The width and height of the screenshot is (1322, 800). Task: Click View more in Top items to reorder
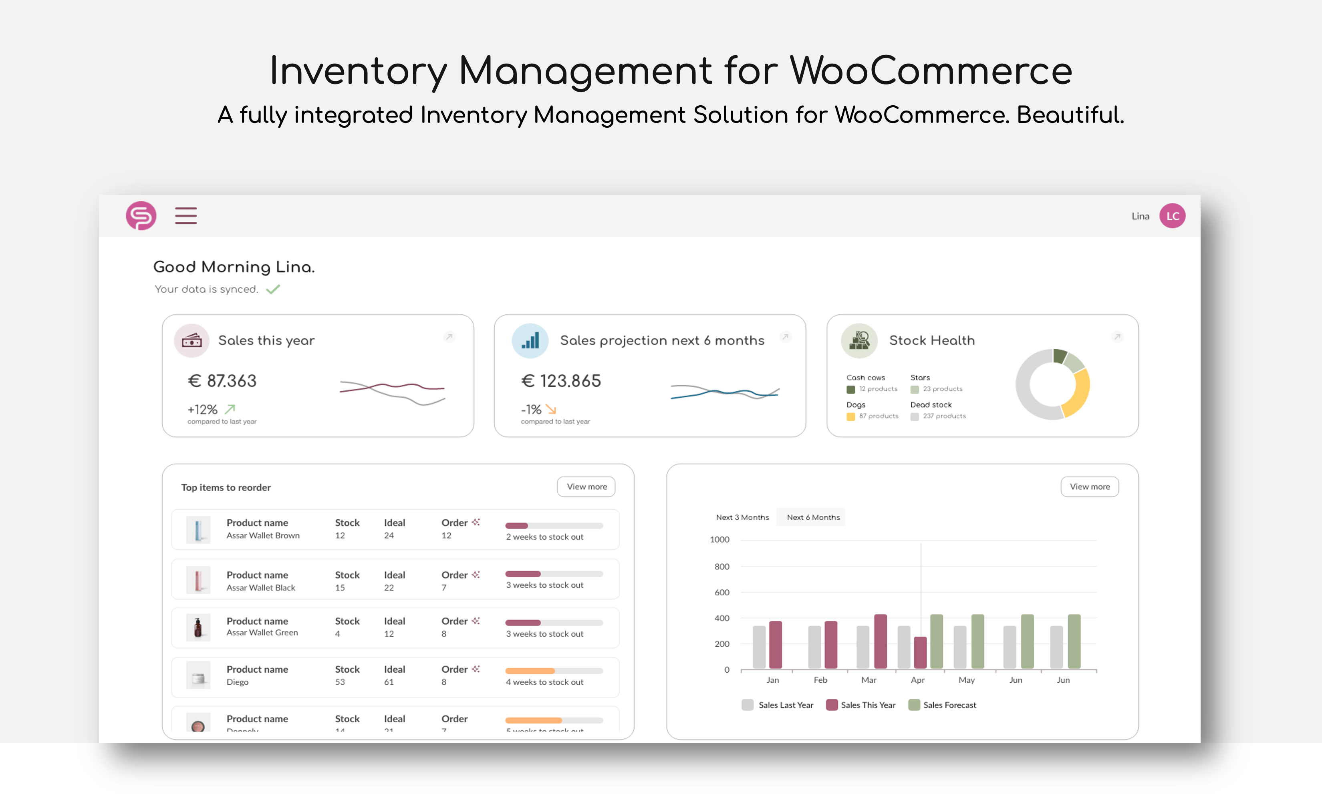pos(586,487)
